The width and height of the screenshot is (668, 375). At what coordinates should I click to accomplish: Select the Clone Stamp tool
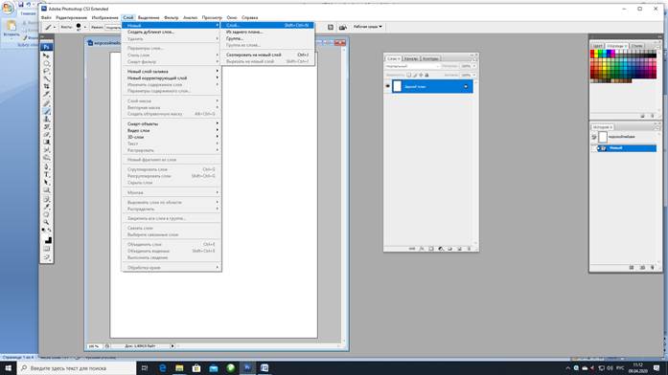(46, 119)
